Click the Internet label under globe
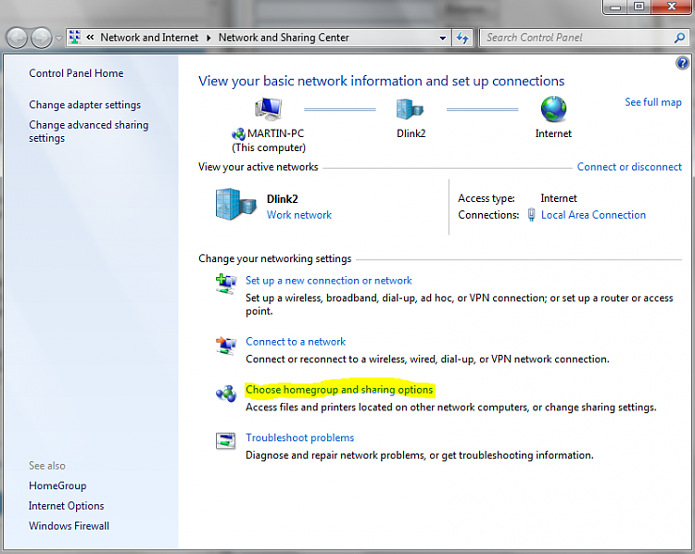This screenshot has width=695, height=554. point(553,133)
